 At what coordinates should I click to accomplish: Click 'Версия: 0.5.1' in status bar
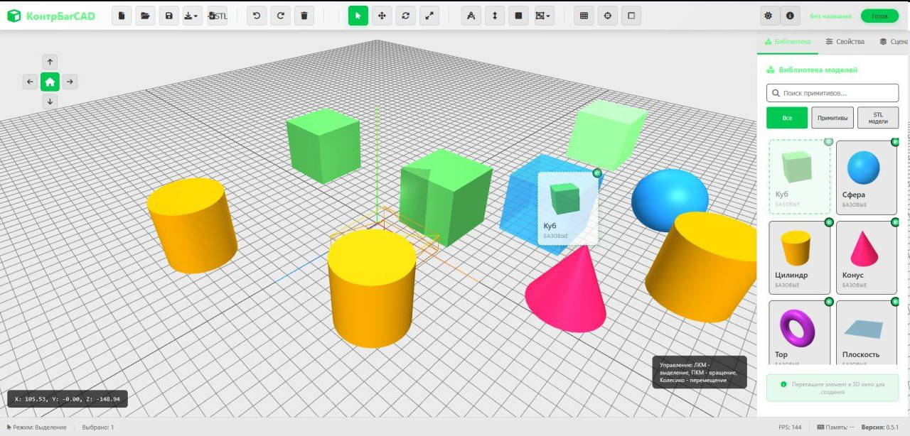(880, 427)
